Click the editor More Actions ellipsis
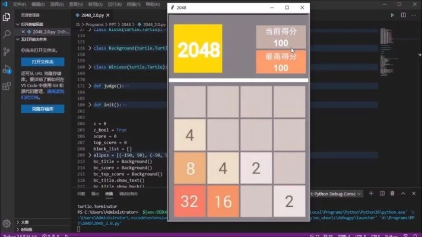The width and height of the screenshot is (422, 237). [414, 15]
